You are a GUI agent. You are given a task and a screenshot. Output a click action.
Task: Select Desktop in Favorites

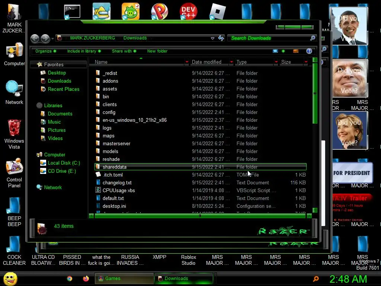tap(57, 73)
